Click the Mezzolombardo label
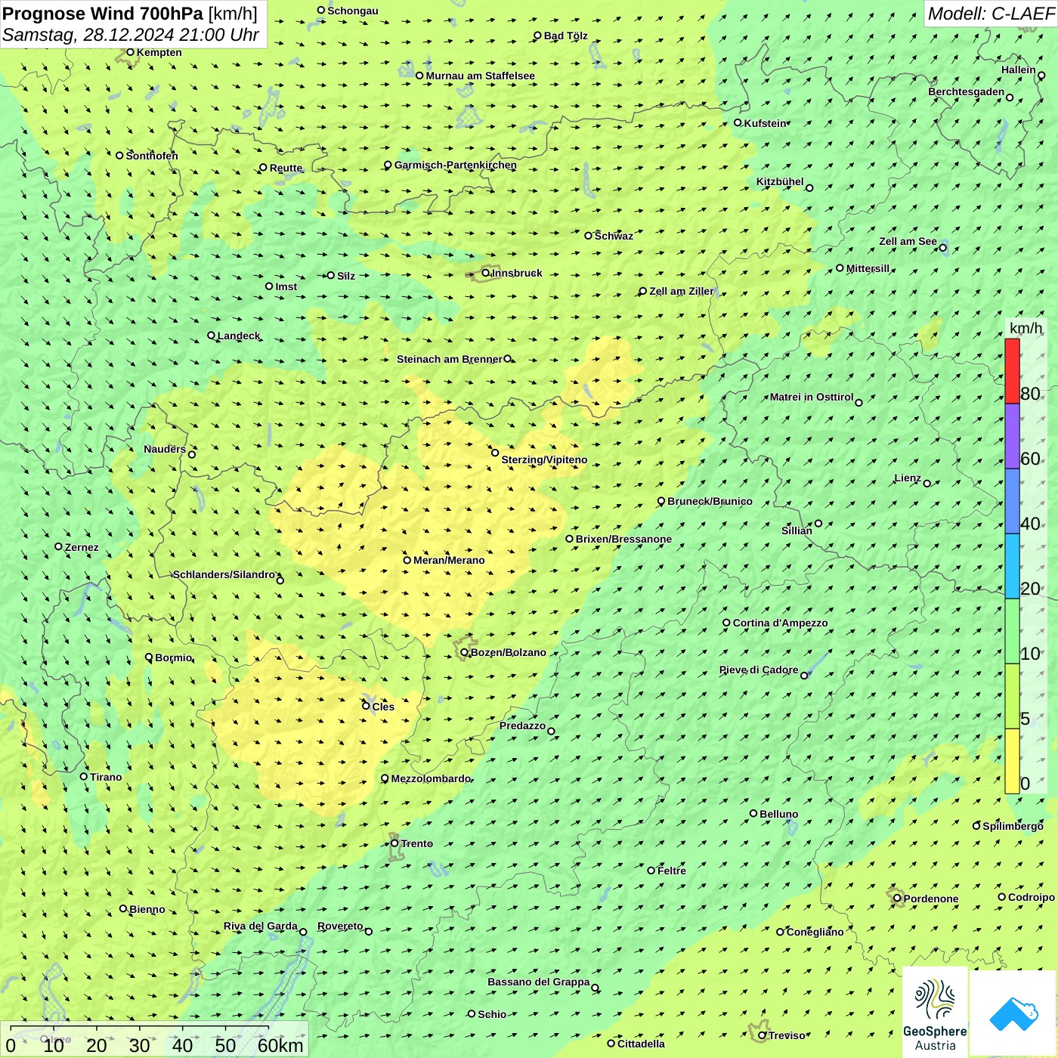 [431, 778]
